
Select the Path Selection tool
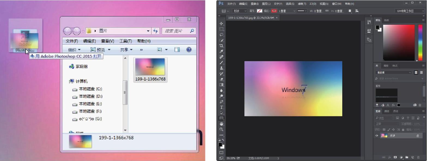coord(221,113)
